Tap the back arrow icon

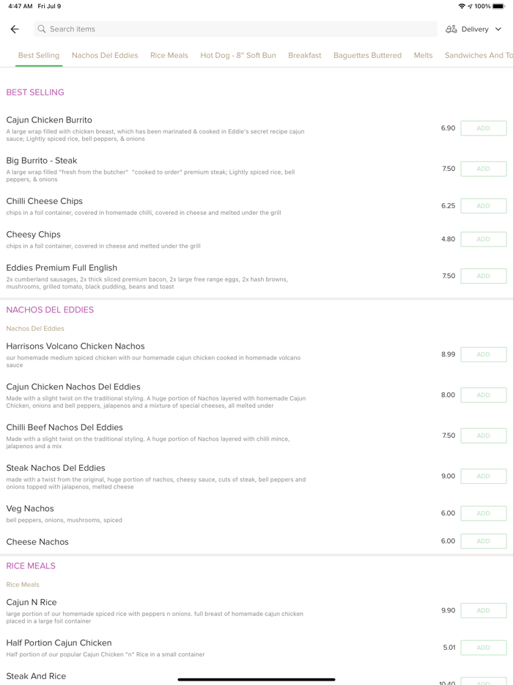[x=15, y=29]
